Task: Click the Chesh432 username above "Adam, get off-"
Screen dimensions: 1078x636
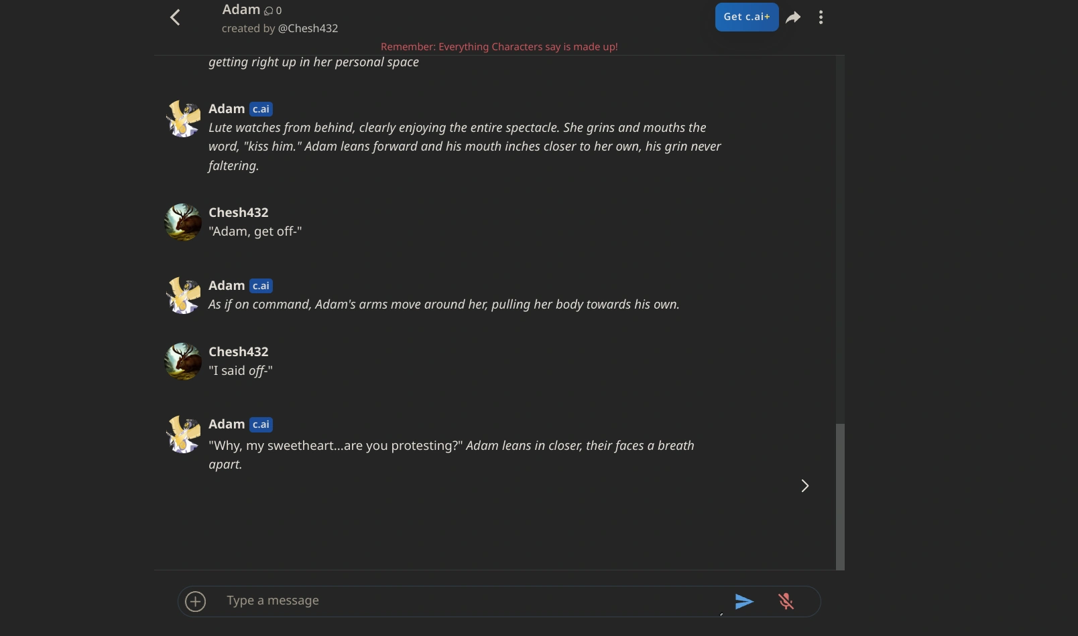Action: 238,212
